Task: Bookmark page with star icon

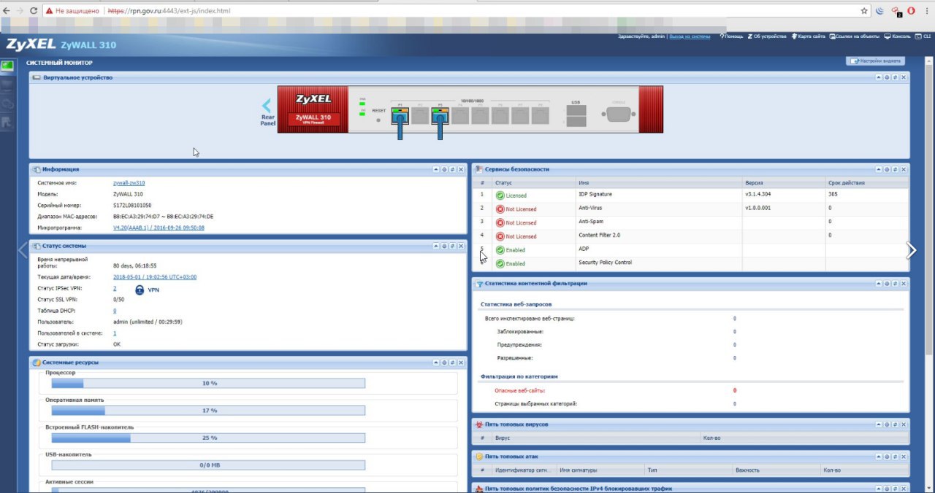Action: click(864, 11)
